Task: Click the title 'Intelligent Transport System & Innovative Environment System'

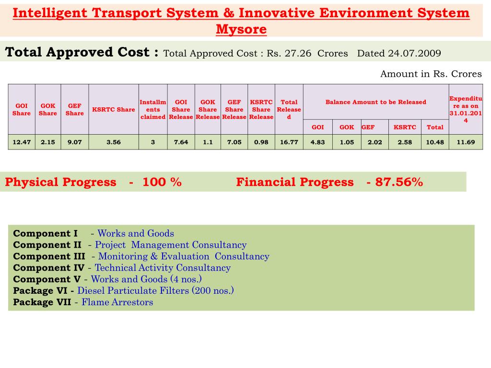Action: (x=241, y=13)
